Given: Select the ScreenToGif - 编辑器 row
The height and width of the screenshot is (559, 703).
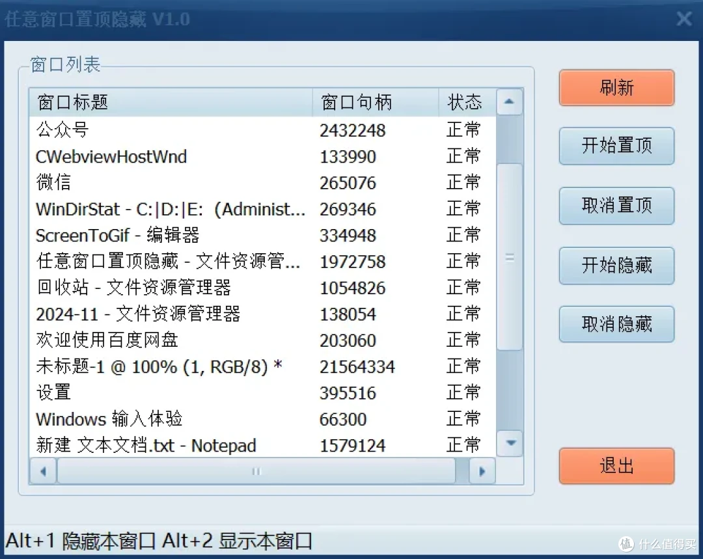Looking at the screenshot, I should click(263, 235).
